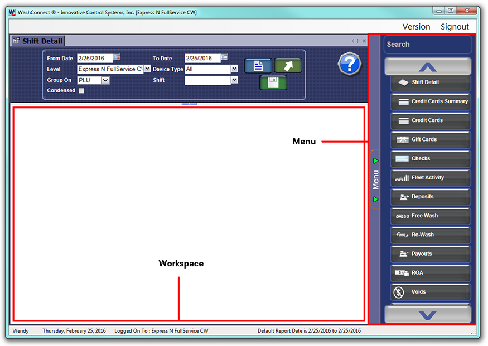Open help with the blue question mark
The width and height of the screenshot is (488, 346).
tap(350, 65)
